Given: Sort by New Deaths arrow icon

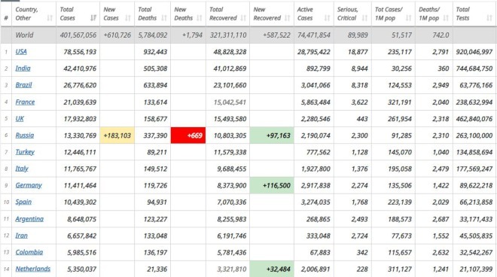Looking at the screenshot, I should coord(199,18).
